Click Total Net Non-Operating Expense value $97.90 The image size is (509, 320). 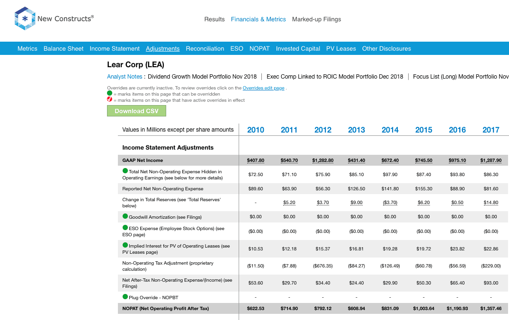click(390, 175)
